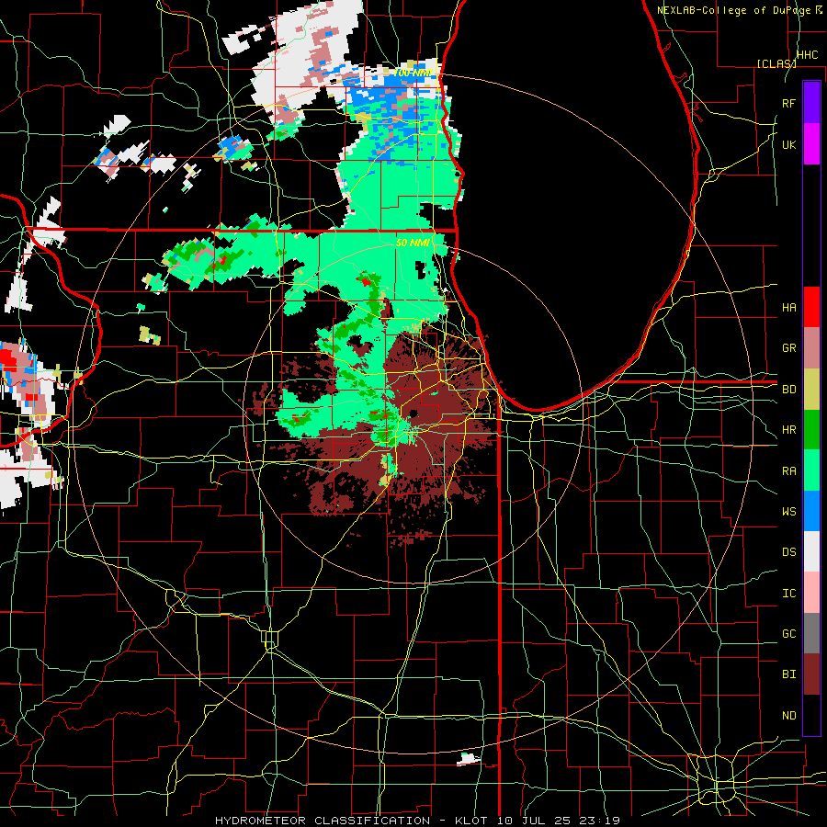The image size is (827, 827).
Task: Click the dark green HR legend swatch
Action: 811,430
